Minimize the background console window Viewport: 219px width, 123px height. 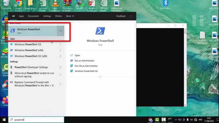(x=168, y=26)
